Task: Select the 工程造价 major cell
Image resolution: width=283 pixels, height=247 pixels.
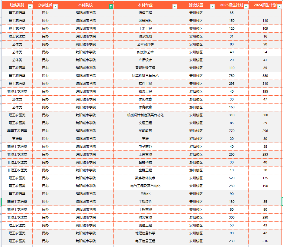Action: (145, 202)
